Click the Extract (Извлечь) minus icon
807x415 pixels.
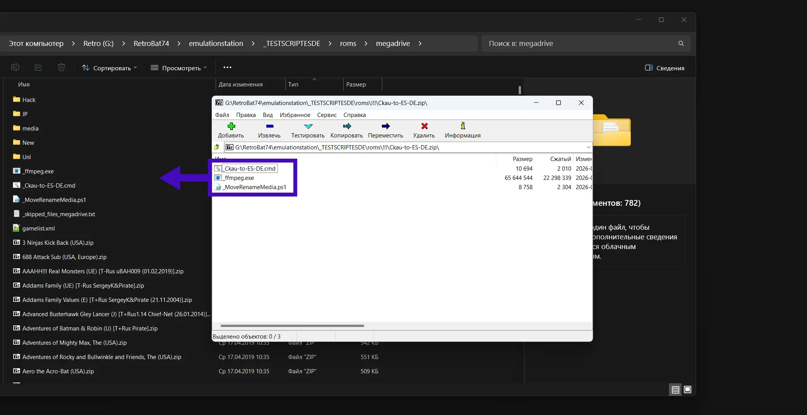[x=269, y=126]
